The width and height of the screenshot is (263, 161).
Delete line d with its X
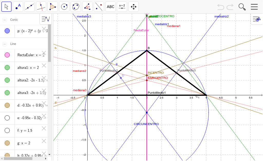[44, 103]
